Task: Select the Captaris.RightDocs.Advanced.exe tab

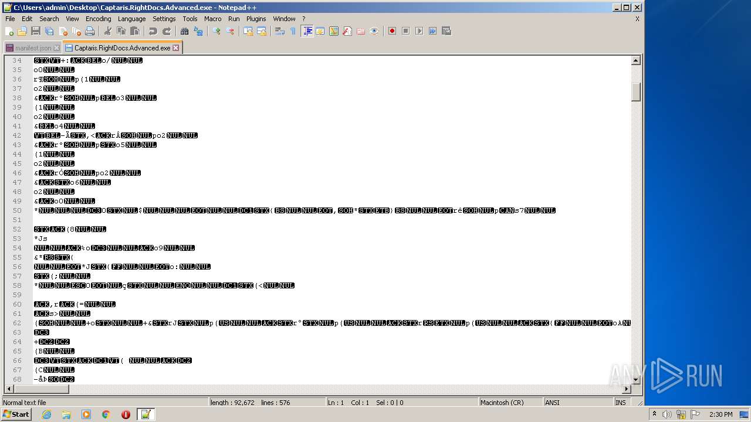Action: [122, 48]
